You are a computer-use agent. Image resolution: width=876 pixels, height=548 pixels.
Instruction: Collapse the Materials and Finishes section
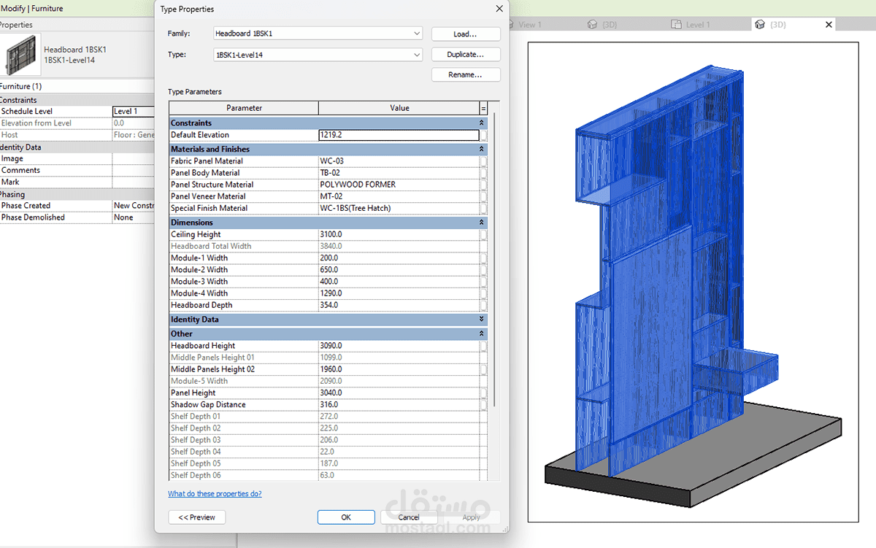point(481,150)
